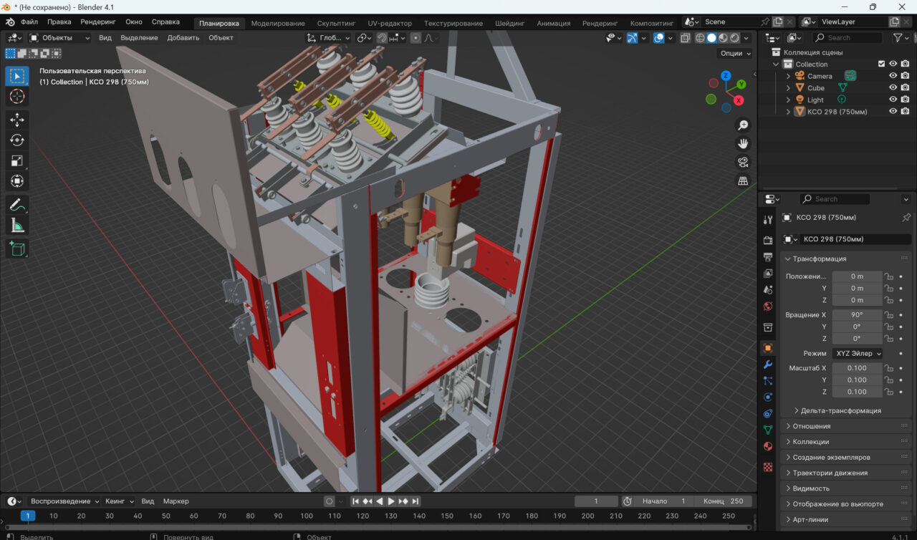Select the Rotate tool in the toolbar

click(x=17, y=140)
